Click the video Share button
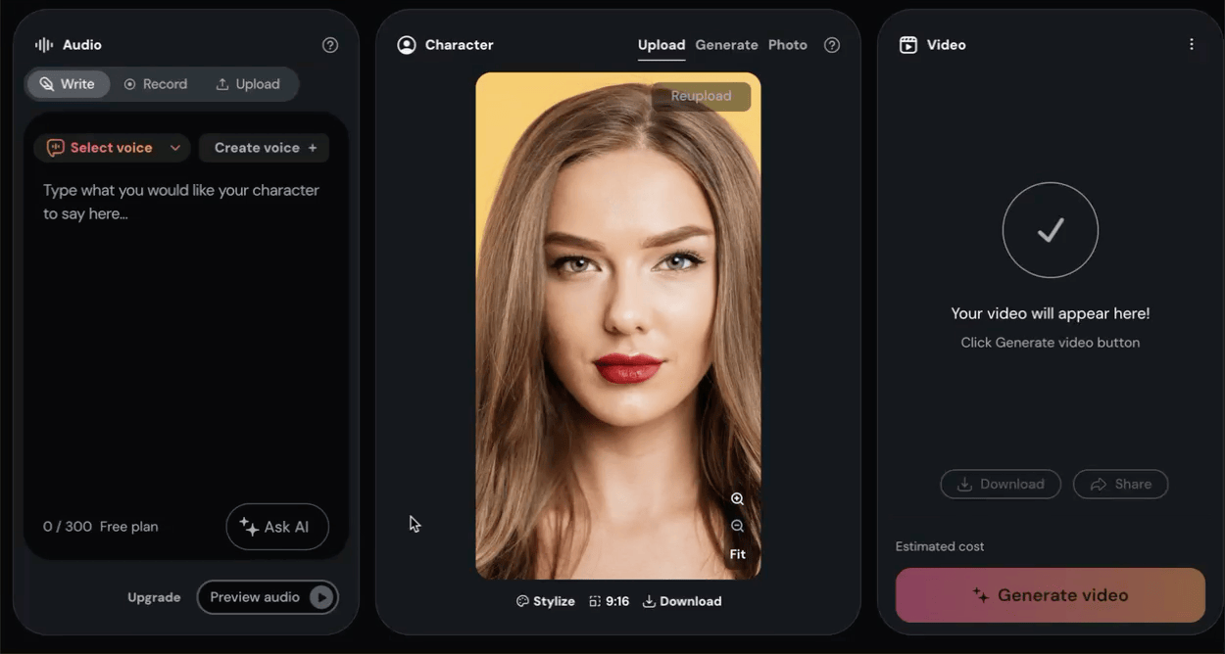The image size is (1225, 654). click(x=1121, y=484)
